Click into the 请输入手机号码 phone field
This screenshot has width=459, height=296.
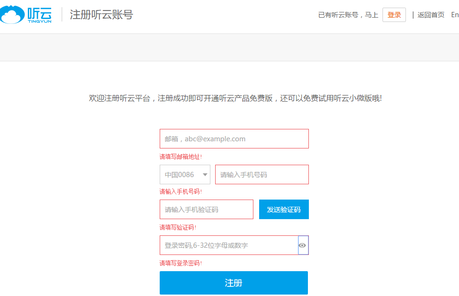(262, 175)
